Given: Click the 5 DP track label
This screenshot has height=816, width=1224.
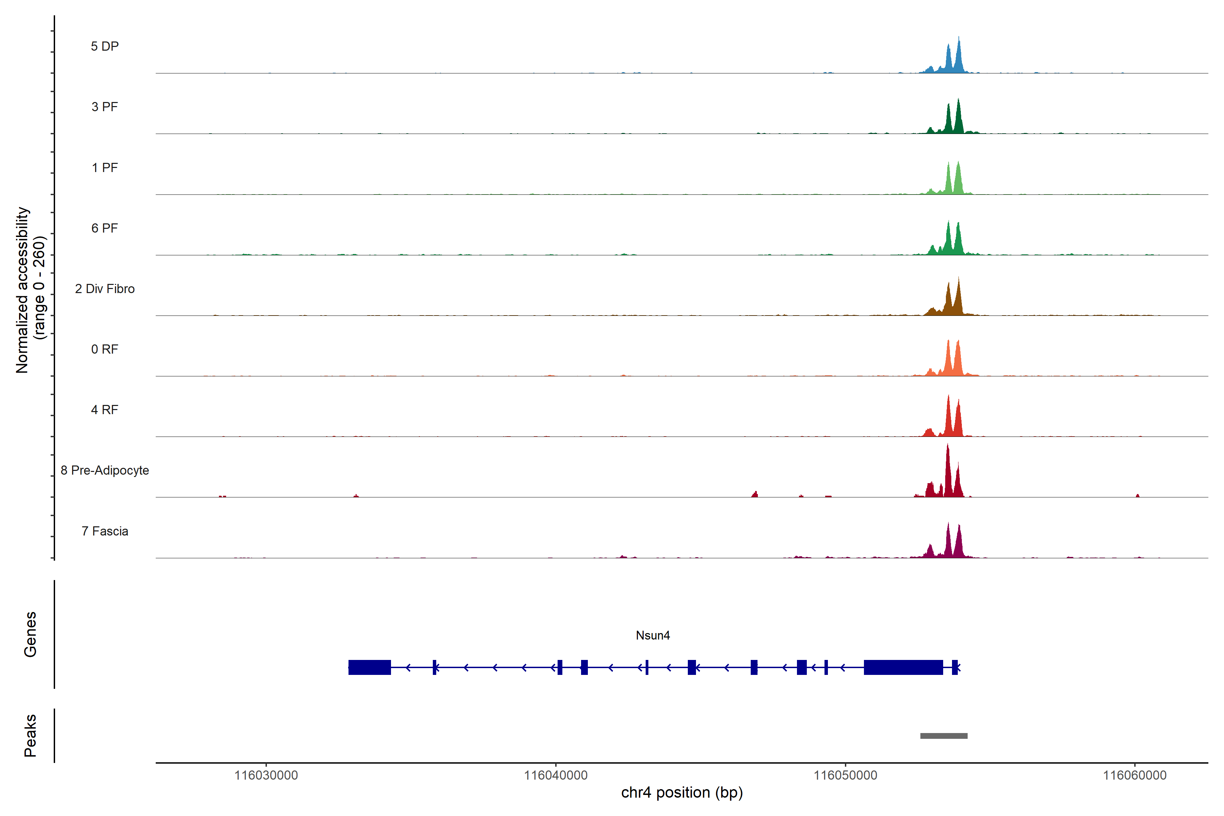Looking at the screenshot, I should (x=105, y=46).
